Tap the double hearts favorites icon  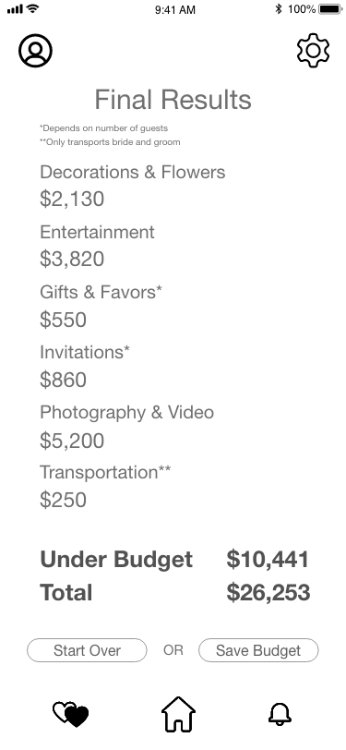(71, 714)
